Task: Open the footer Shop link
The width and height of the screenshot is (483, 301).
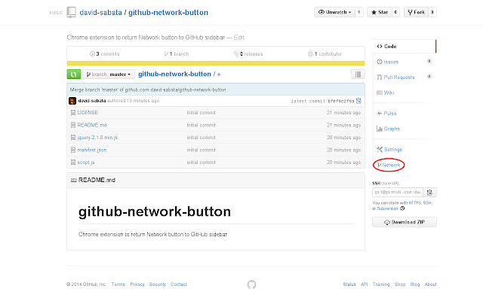Action: tap(400, 284)
